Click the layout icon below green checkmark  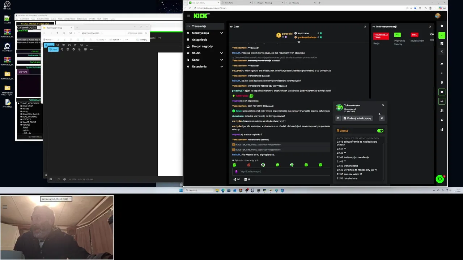(x=442, y=43)
